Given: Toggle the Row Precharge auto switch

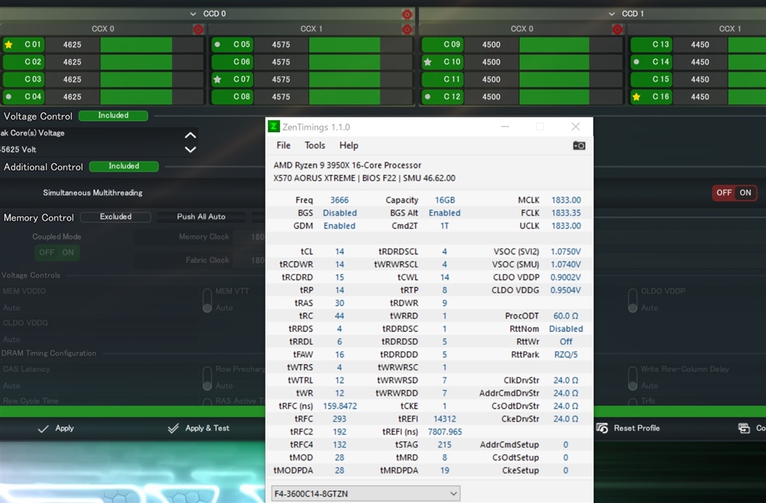Looking at the screenshot, I should pyautogui.click(x=207, y=378).
